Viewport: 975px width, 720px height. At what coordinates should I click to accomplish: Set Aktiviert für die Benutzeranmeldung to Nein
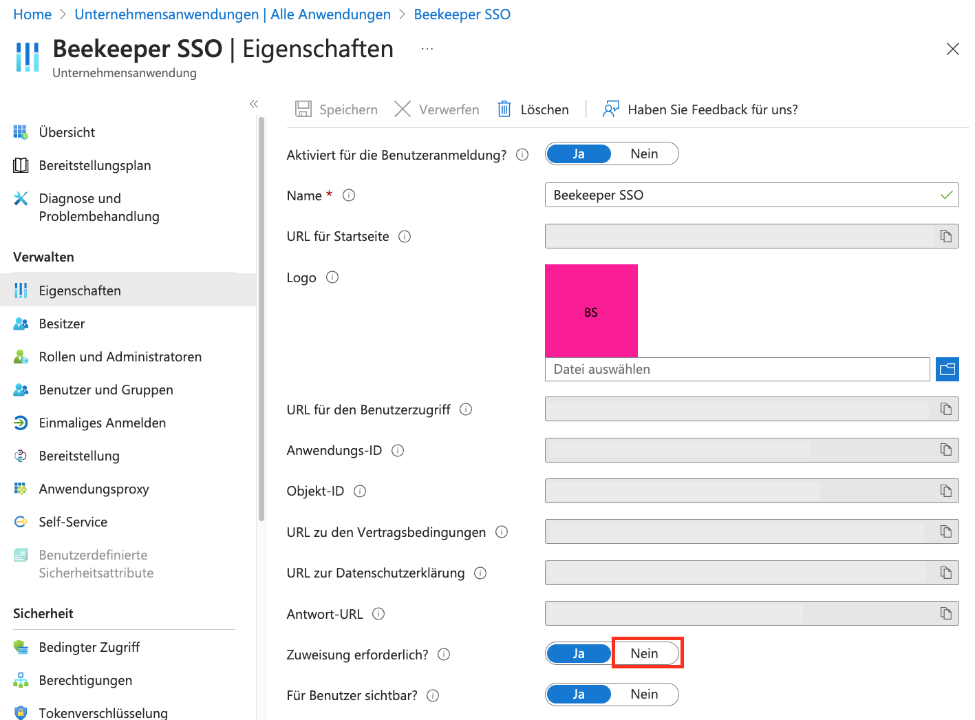tap(645, 153)
